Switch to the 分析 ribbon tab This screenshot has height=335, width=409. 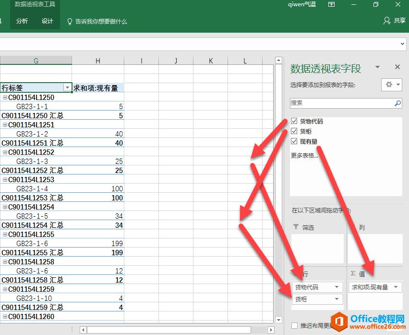coord(22,21)
